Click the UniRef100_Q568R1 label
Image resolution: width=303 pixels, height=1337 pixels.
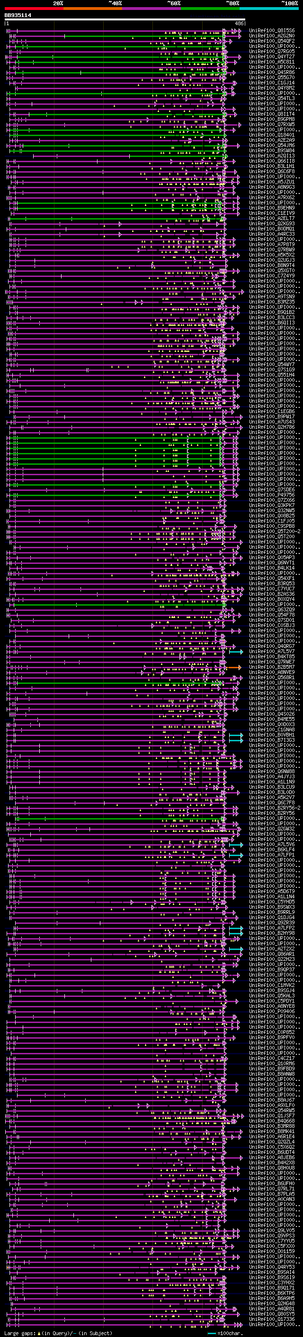pos(271,677)
